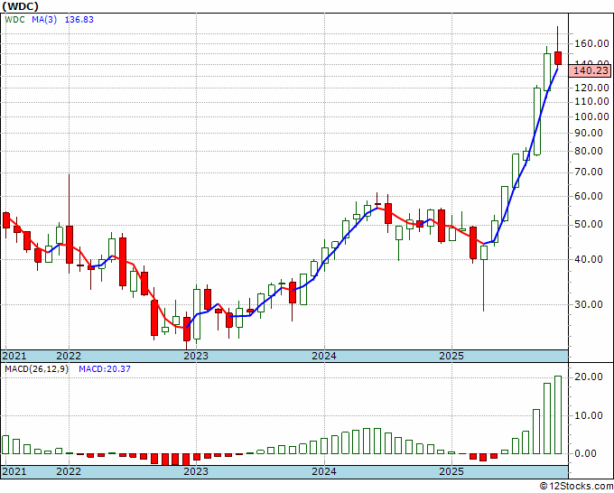Screen dimensions: 614x493
Task: Click the 2024 label on MACD panel axis
Action: point(324,471)
